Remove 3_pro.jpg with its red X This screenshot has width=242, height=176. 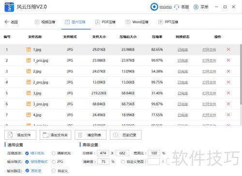228,104
